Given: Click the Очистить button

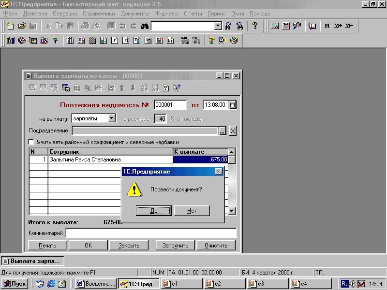Looking at the screenshot, I should [216, 246].
